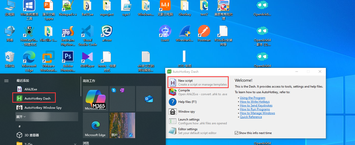Select the 无影云电脑 desktop icon
Viewport: 355px width, 145px height.
point(165,8)
